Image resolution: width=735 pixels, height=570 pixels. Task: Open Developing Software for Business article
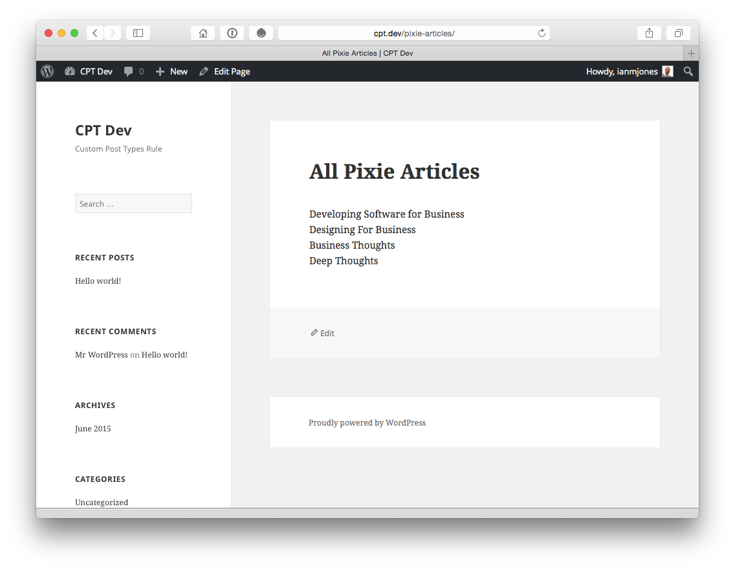click(x=387, y=214)
